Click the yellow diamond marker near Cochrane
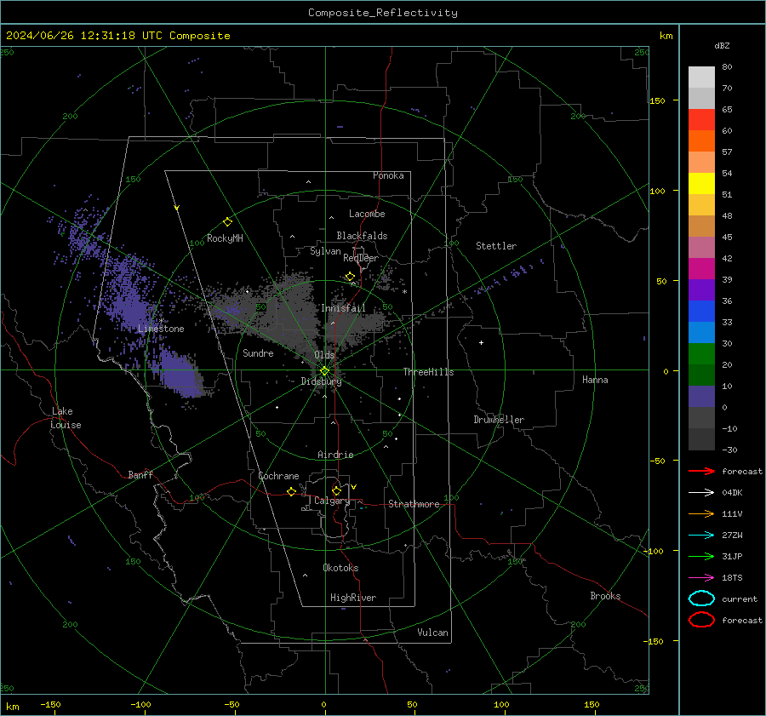Image resolution: width=766 pixels, height=716 pixels. [291, 492]
